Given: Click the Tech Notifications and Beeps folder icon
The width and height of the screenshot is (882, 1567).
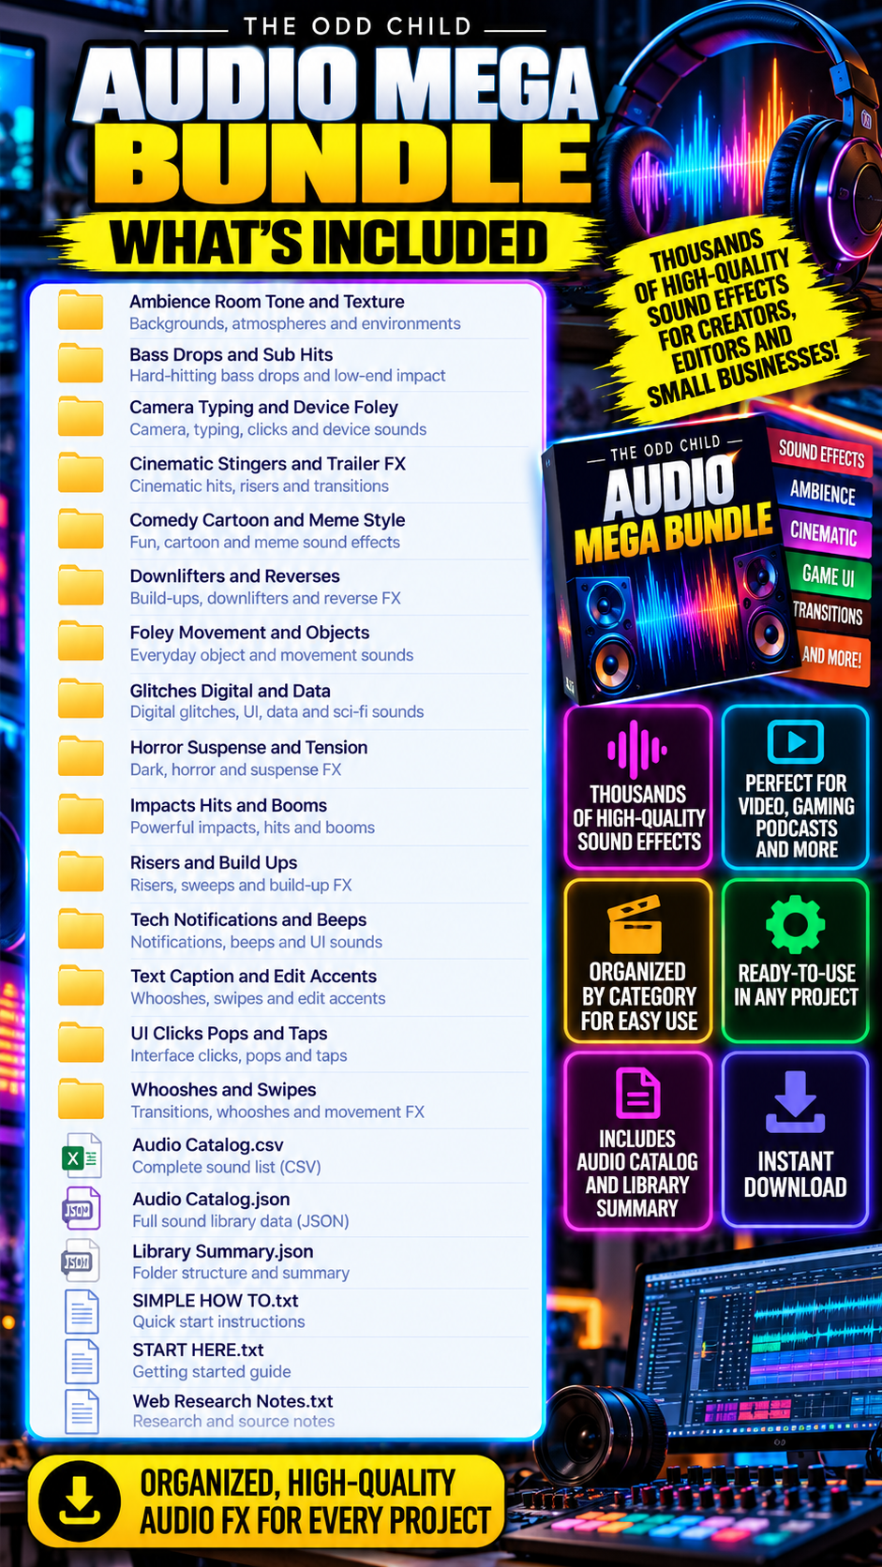Looking at the screenshot, I should [x=81, y=929].
